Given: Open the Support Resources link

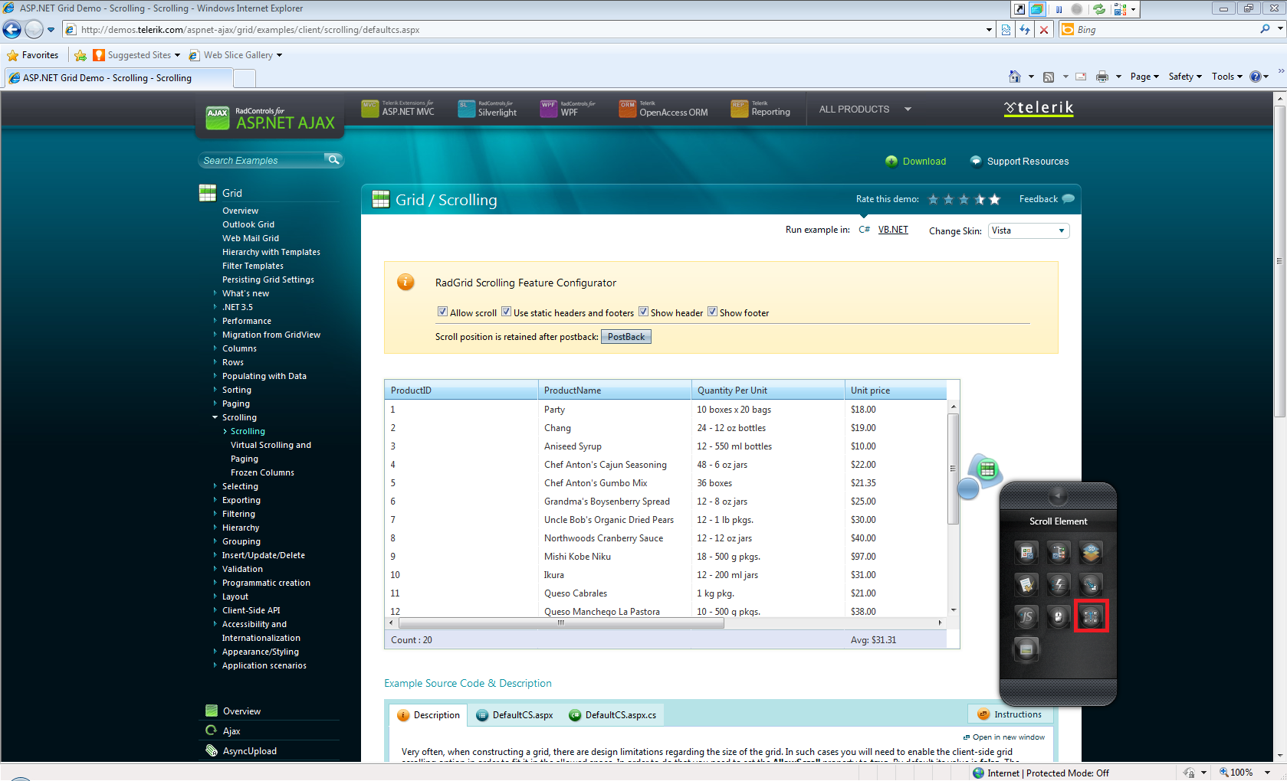Looking at the screenshot, I should (1019, 162).
